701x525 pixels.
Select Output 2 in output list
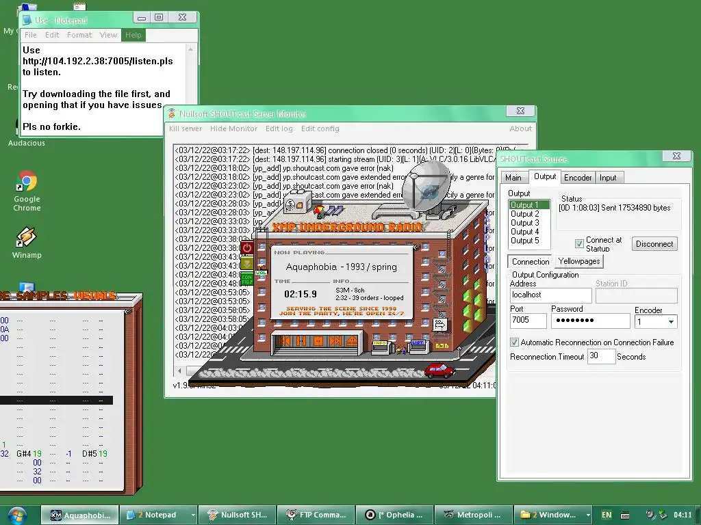530,214
